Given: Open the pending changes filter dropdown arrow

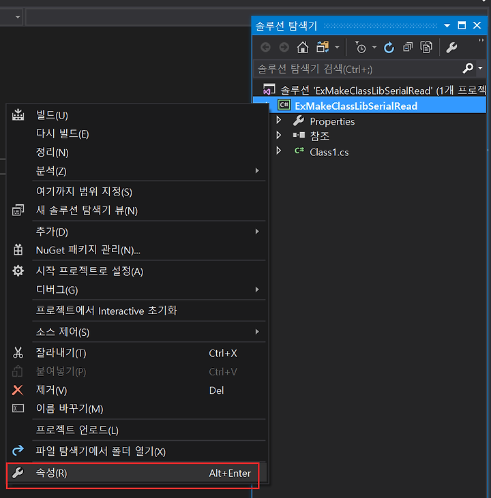Looking at the screenshot, I should [x=374, y=47].
